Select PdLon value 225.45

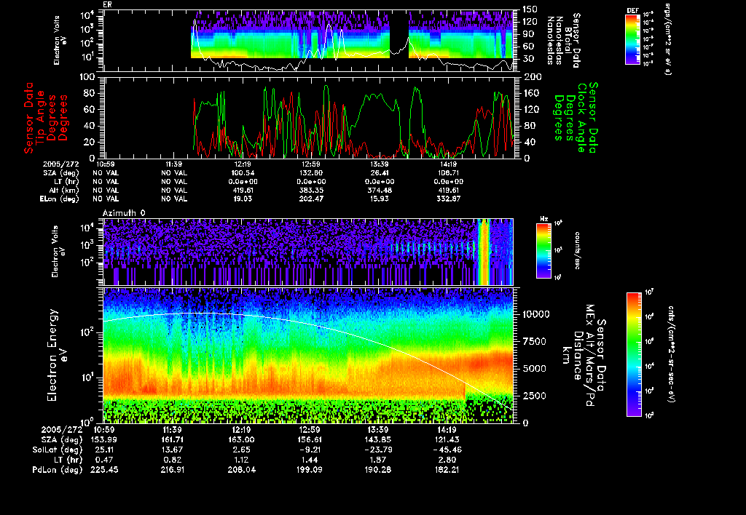[x=104, y=470]
